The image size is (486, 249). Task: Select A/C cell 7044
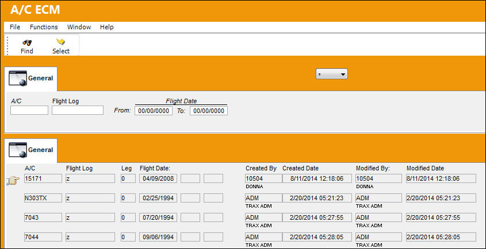tap(43, 238)
